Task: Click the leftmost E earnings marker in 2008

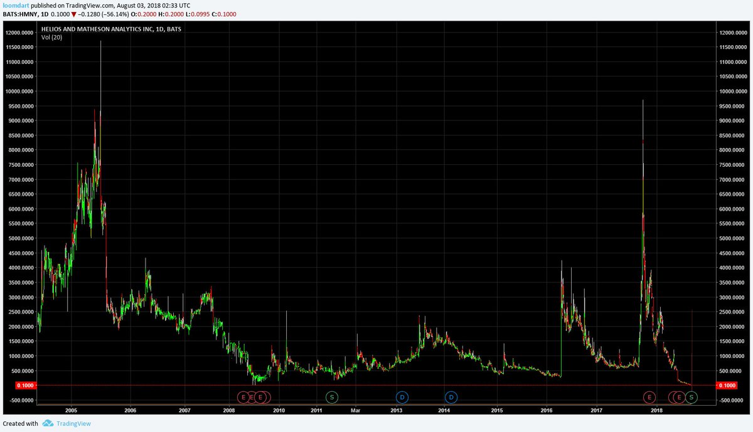Action: click(x=243, y=397)
